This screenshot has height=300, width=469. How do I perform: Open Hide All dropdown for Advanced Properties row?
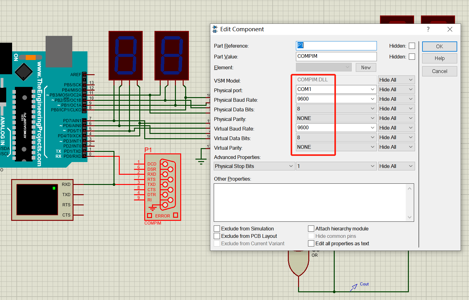pyautogui.click(x=396, y=166)
